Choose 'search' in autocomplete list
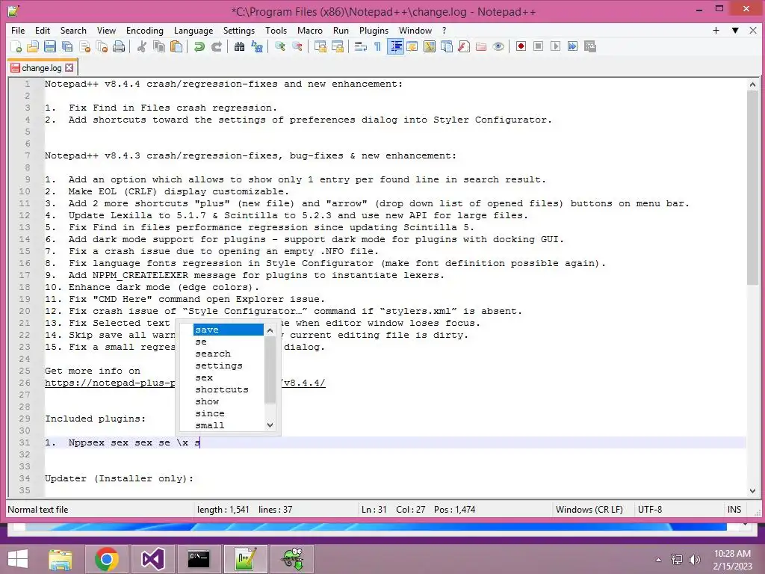This screenshot has width=765, height=574. [x=229, y=354]
